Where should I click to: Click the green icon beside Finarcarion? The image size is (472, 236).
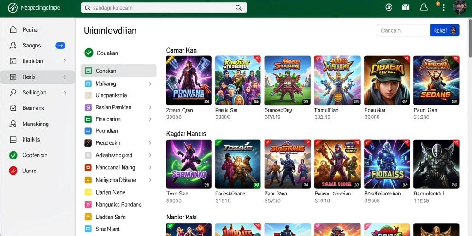point(88,119)
